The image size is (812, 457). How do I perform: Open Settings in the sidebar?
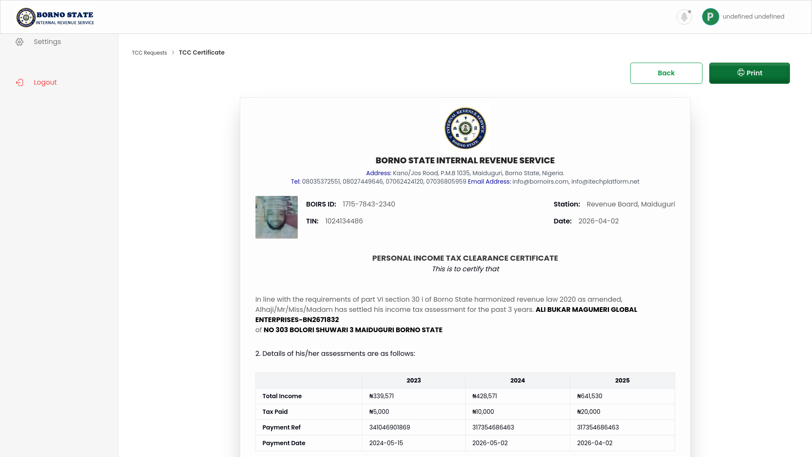(x=47, y=42)
